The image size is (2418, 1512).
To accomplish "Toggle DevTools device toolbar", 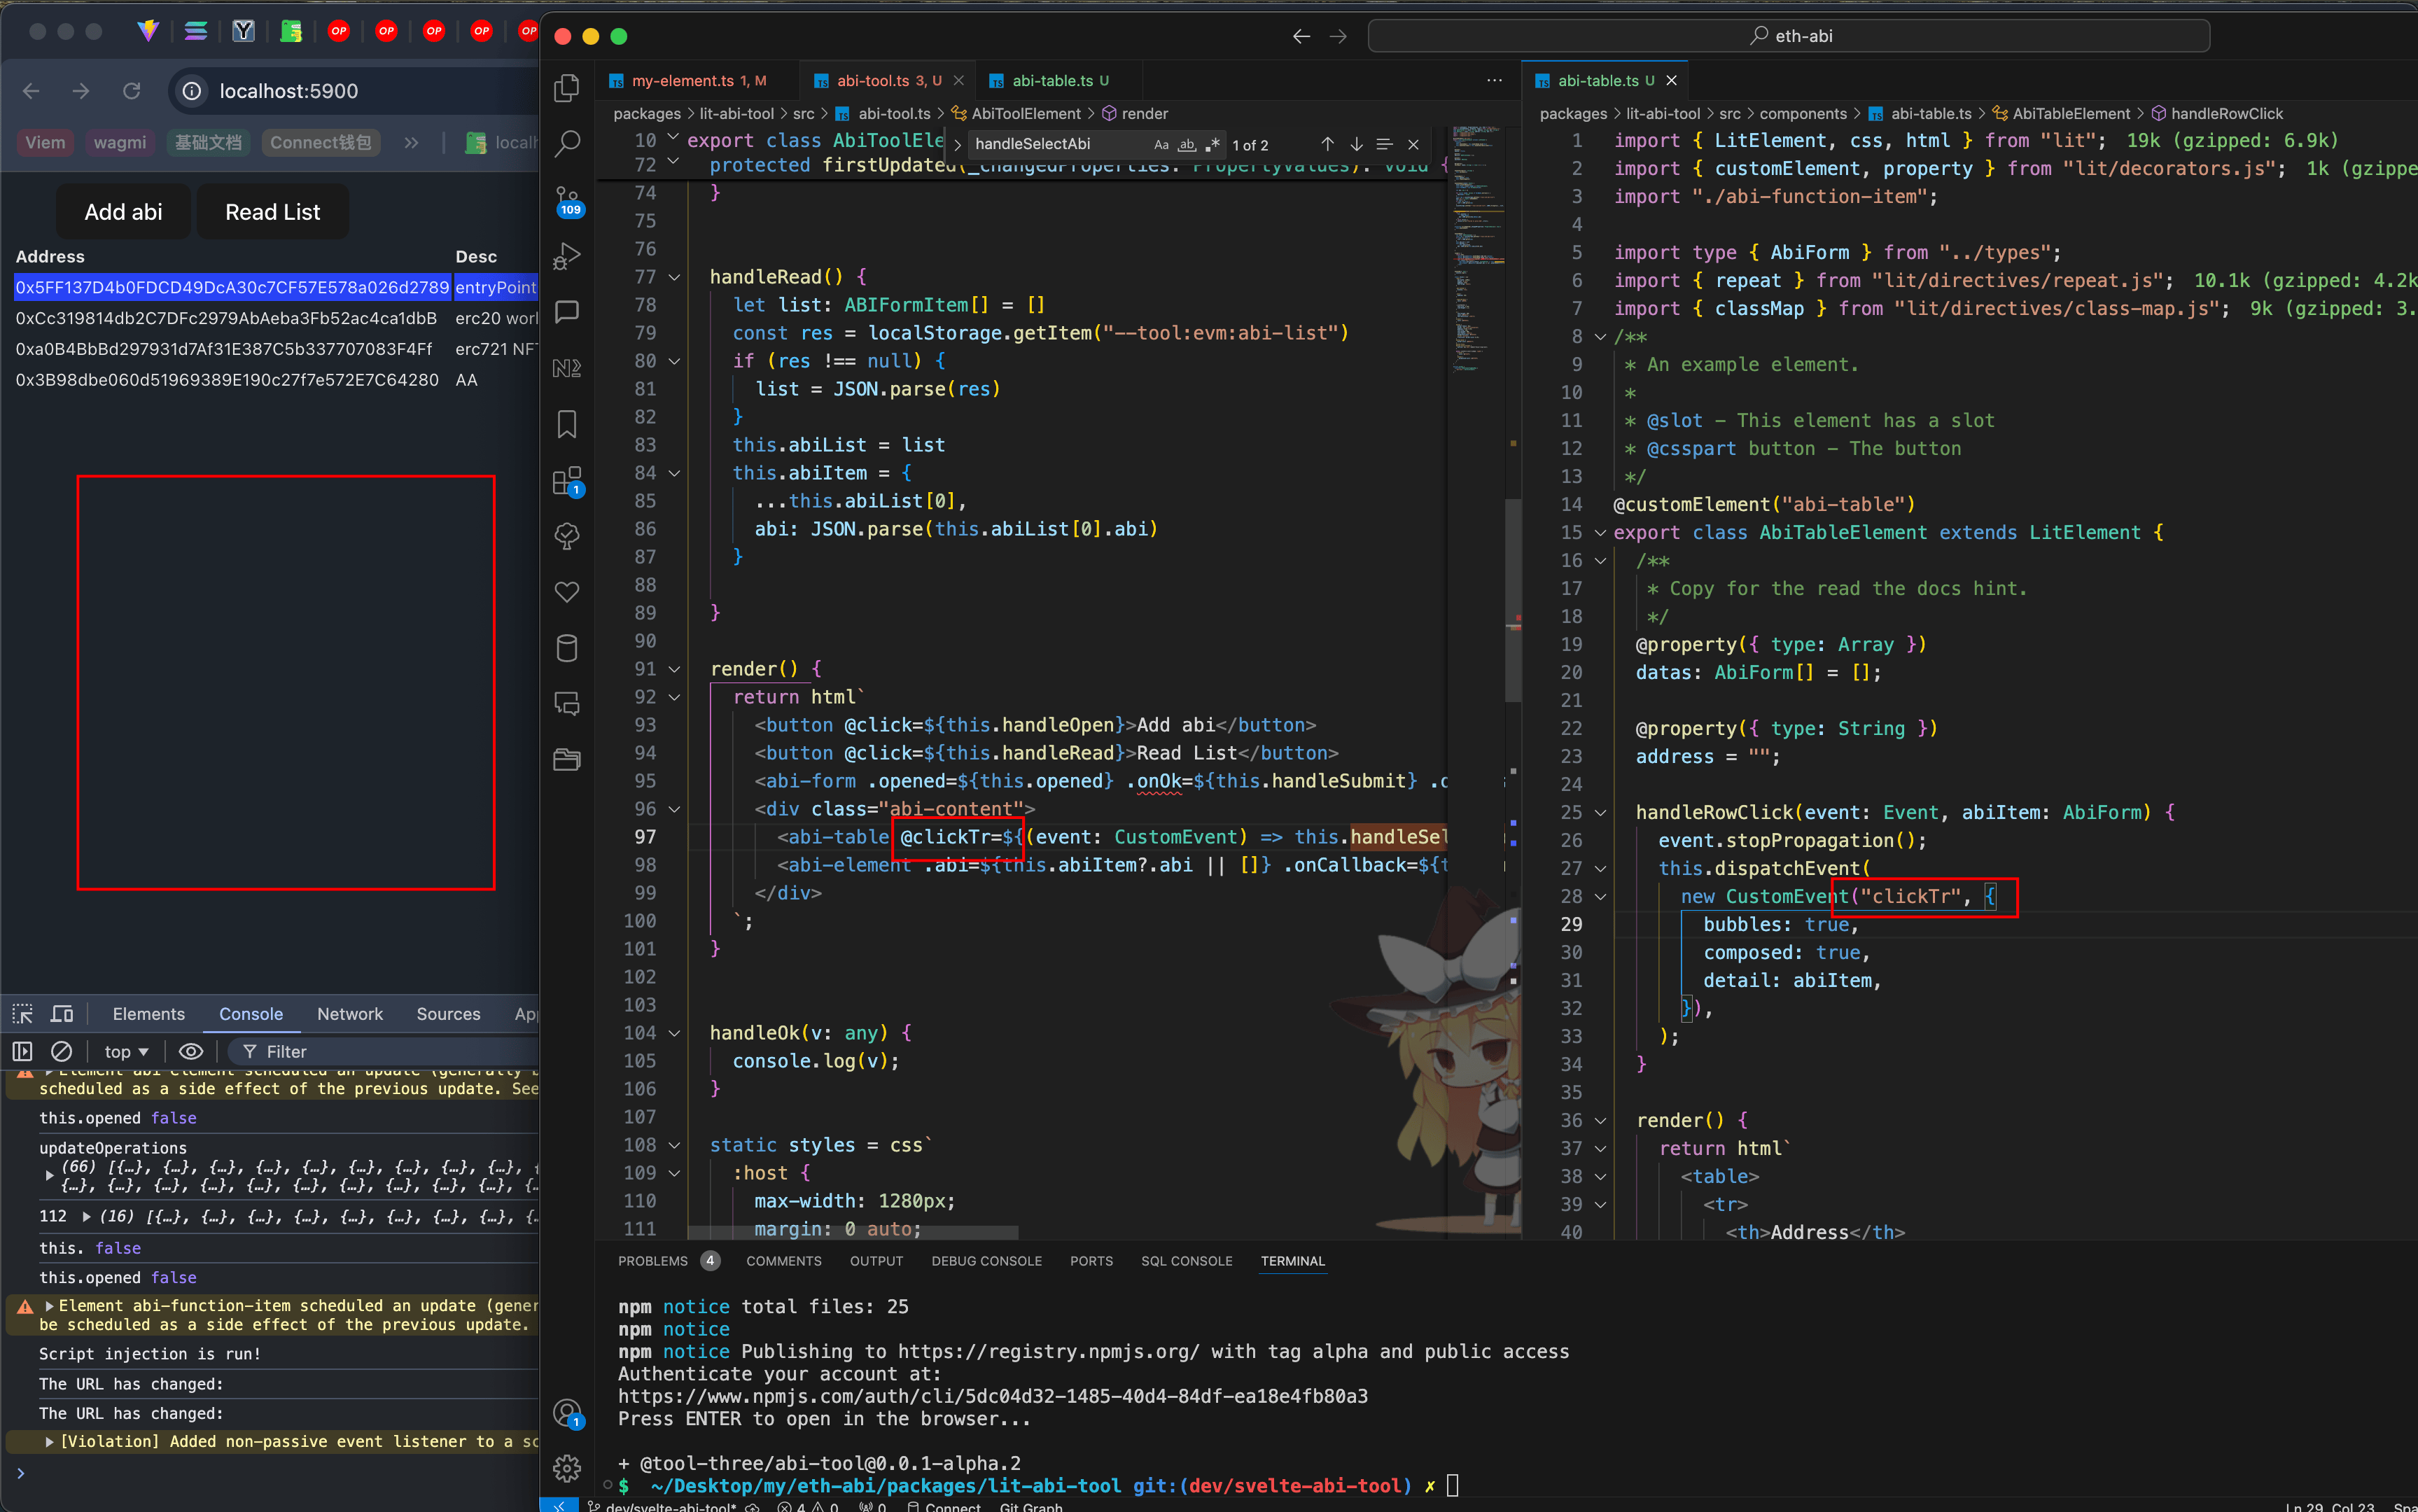I will (x=62, y=1014).
